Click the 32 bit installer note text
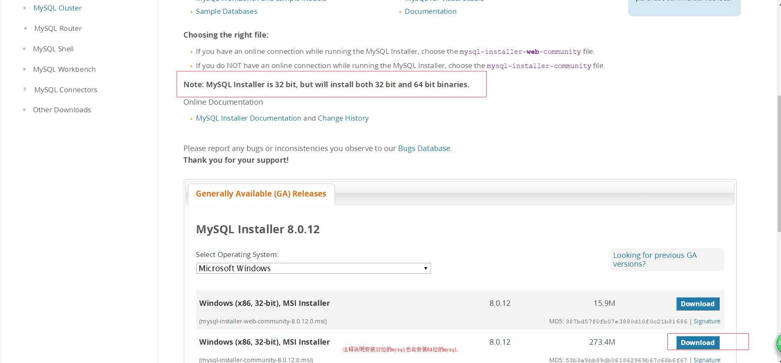This screenshot has height=363, width=781. click(326, 84)
